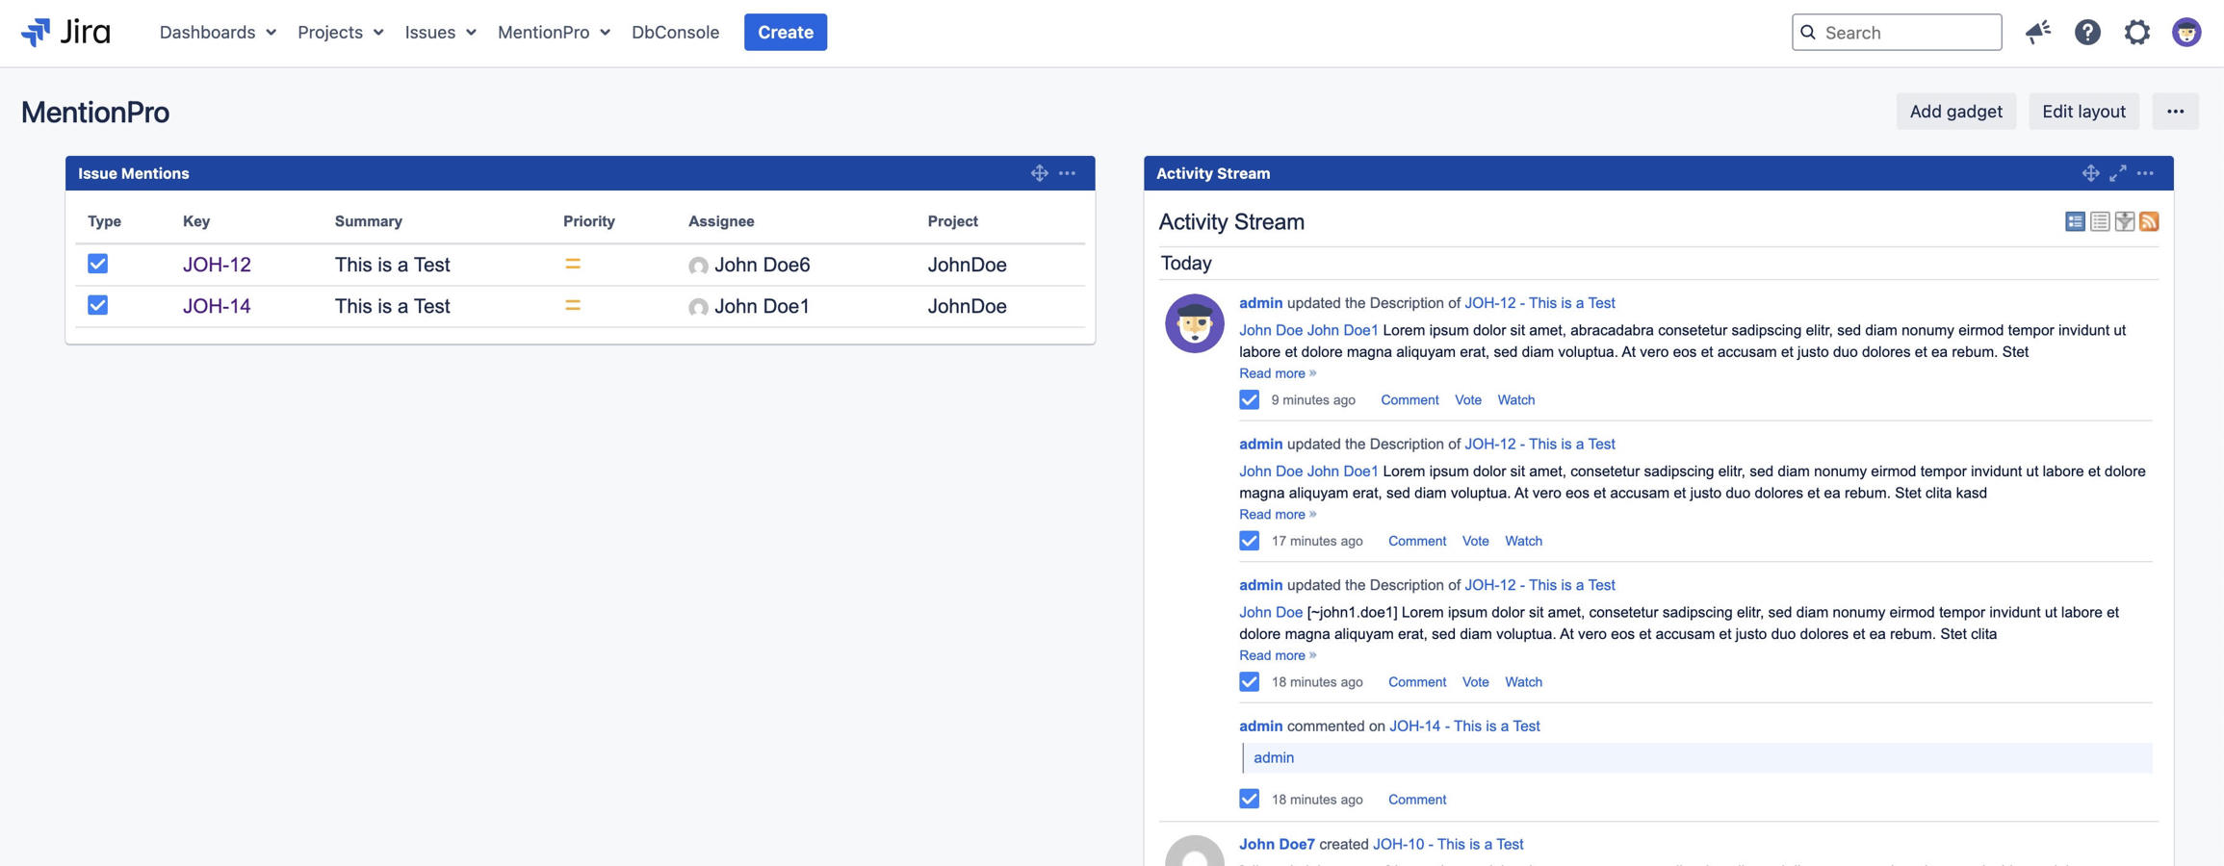Open the feedback megaphone icon

click(2037, 32)
